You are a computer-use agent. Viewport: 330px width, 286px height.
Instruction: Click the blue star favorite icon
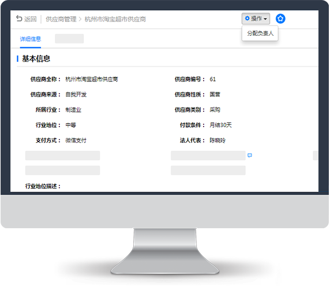(x=280, y=18)
